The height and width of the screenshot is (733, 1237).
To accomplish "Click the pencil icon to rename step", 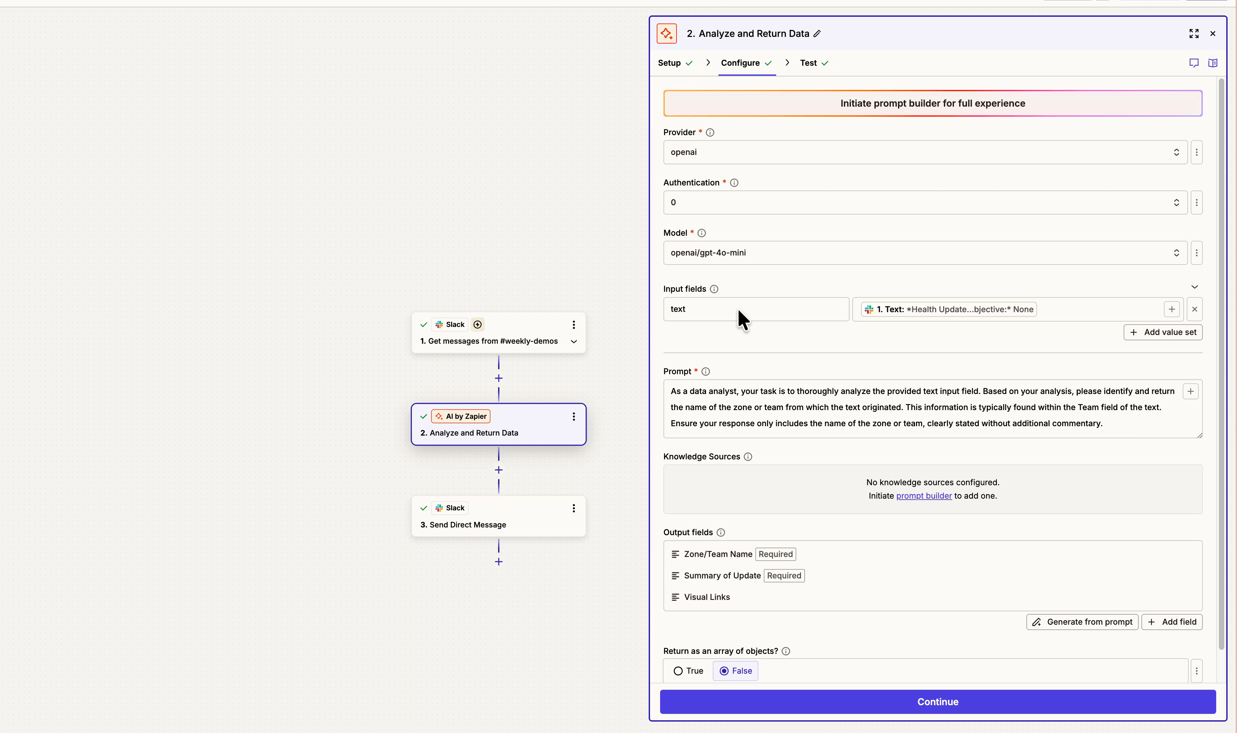I will (817, 34).
